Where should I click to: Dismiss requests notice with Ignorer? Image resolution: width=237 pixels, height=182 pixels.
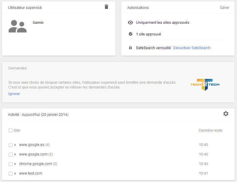coord(14,94)
